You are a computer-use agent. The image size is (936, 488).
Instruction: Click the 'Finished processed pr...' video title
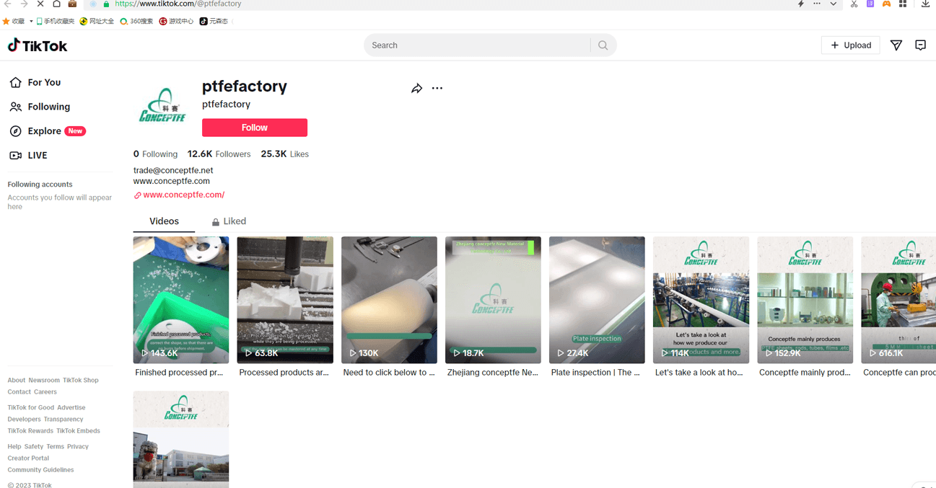point(179,373)
